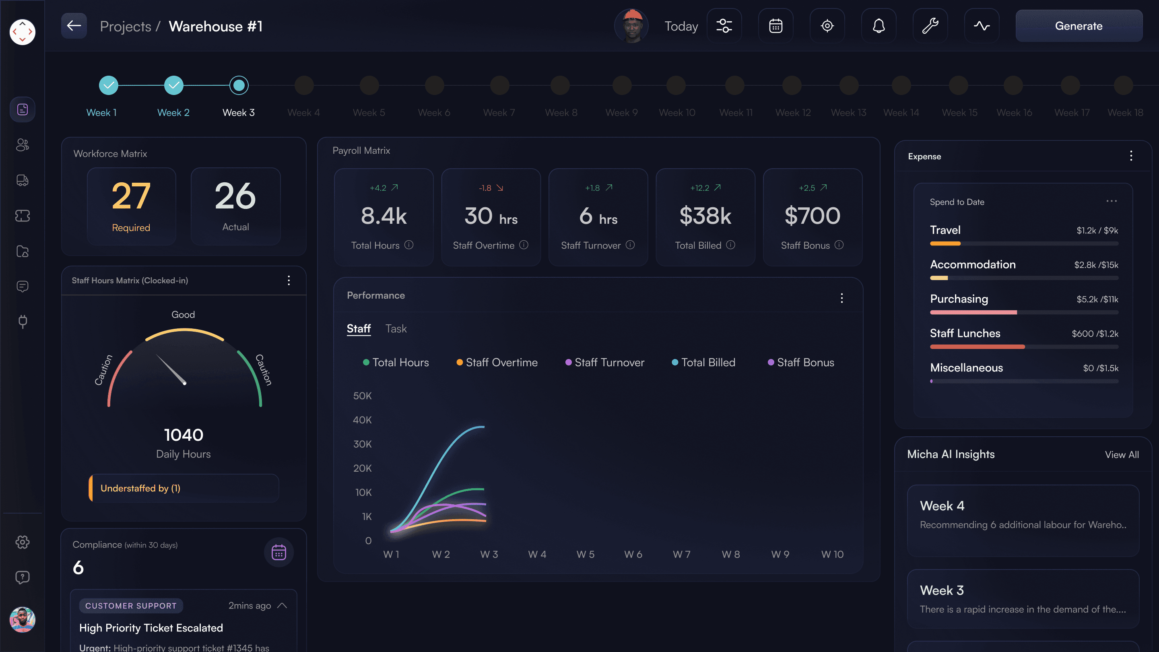Open the Week 3 insight card
Screen dimensions: 1159x652
click(x=1023, y=599)
